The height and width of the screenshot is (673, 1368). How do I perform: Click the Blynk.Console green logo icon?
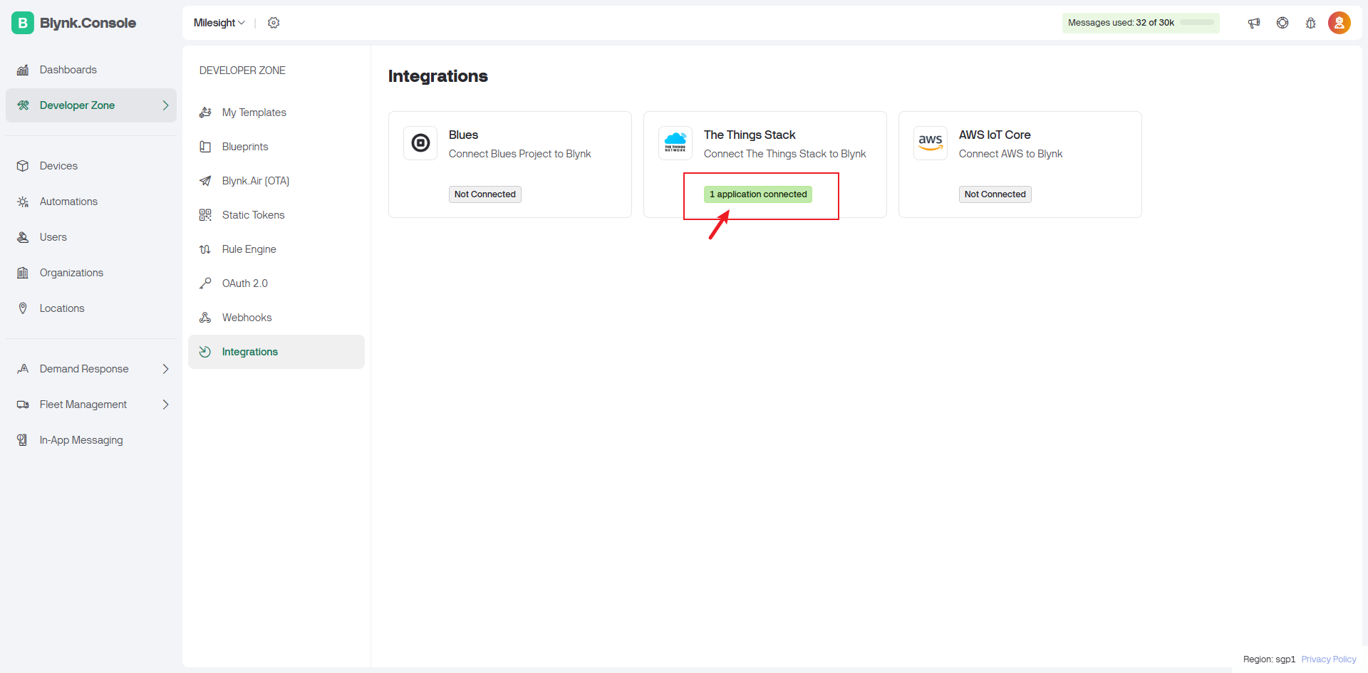[x=23, y=23]
